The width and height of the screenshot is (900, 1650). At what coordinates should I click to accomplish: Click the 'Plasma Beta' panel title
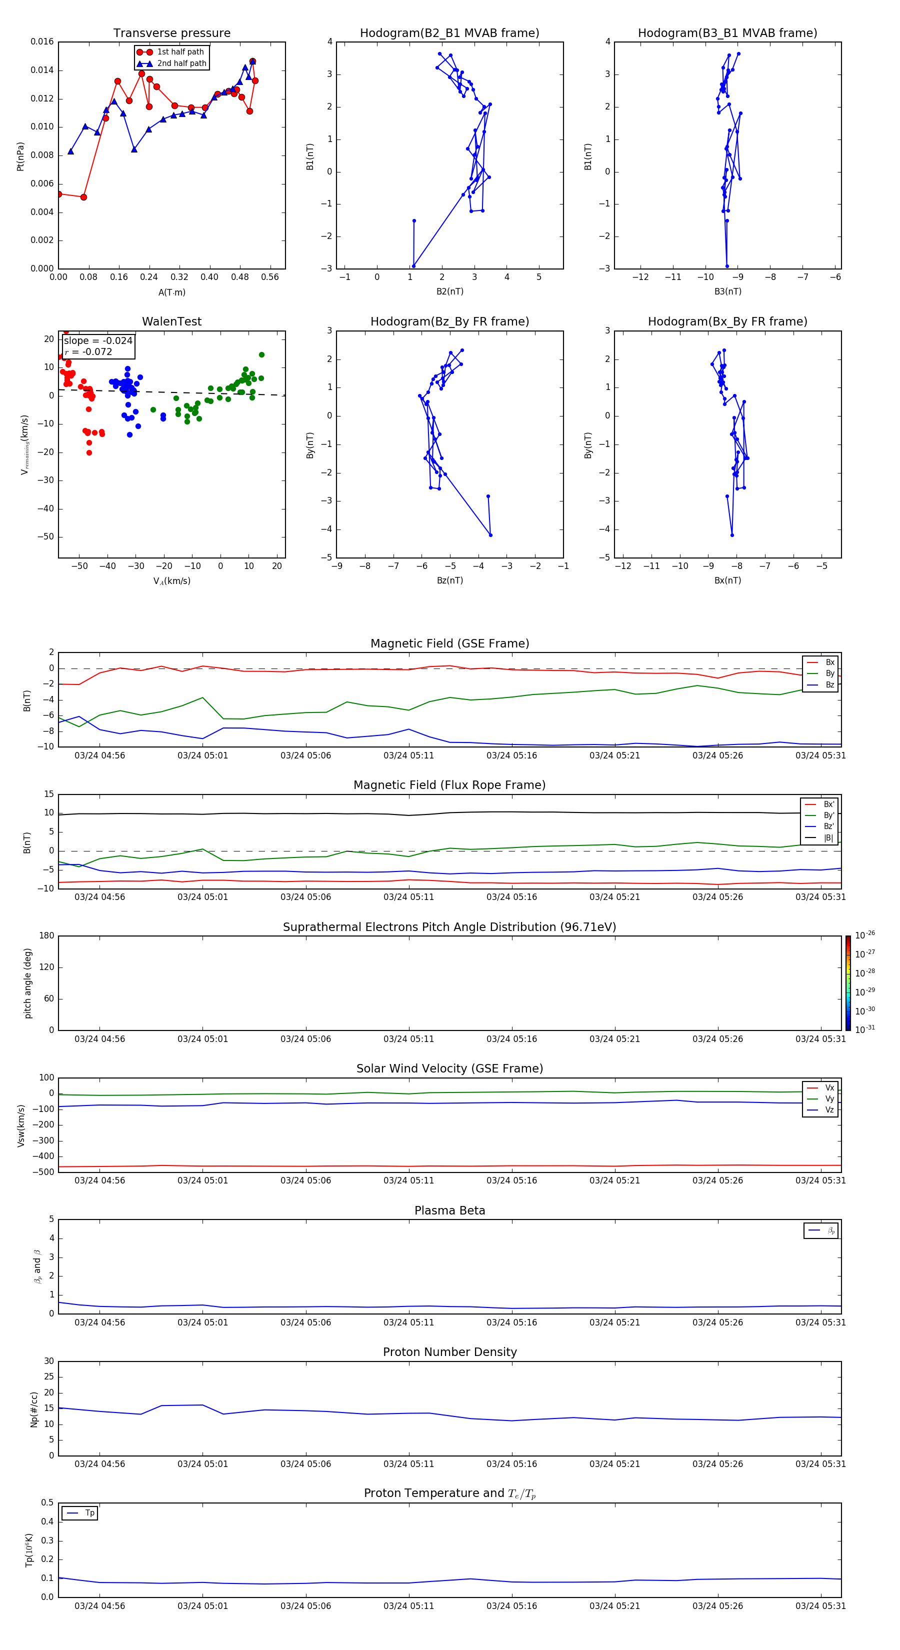449,1210
